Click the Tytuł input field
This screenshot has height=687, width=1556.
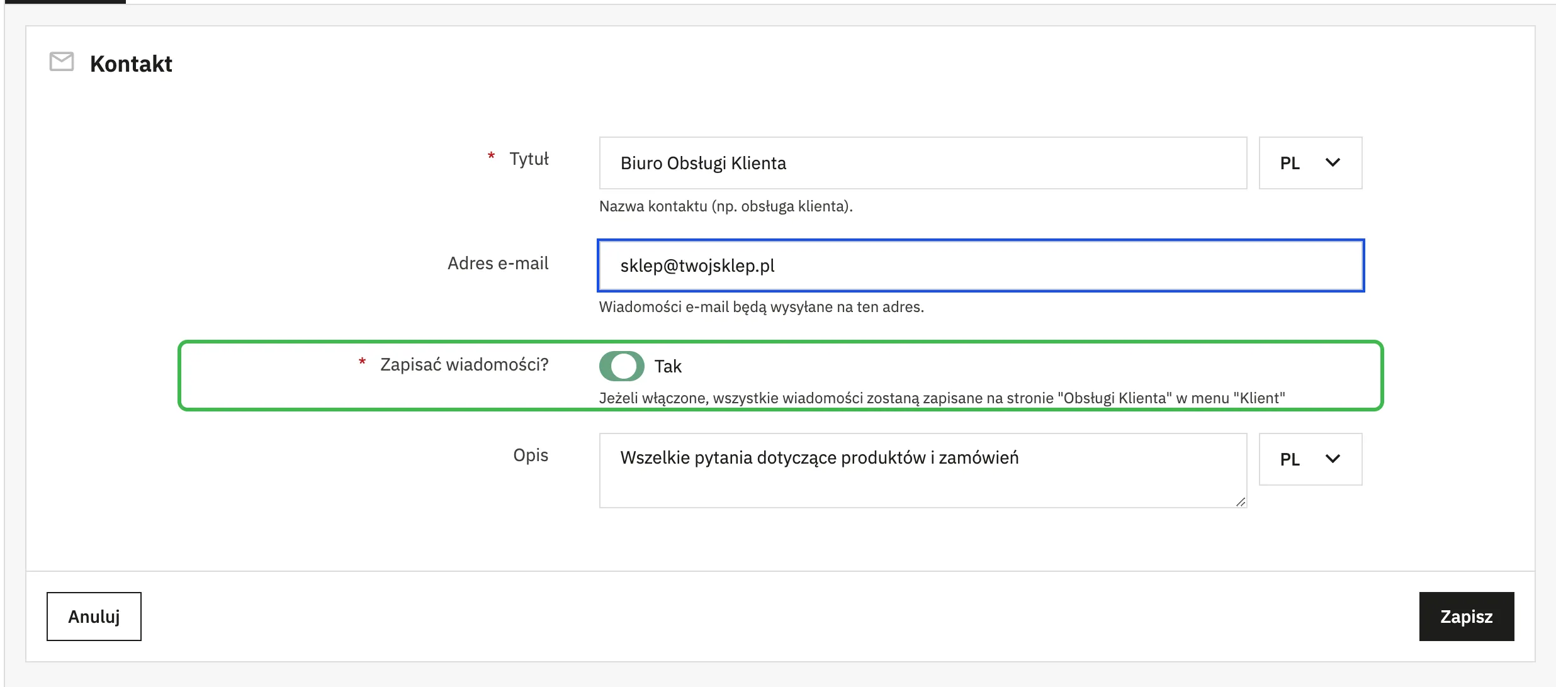pyautogui.click(x=923, y=163)
